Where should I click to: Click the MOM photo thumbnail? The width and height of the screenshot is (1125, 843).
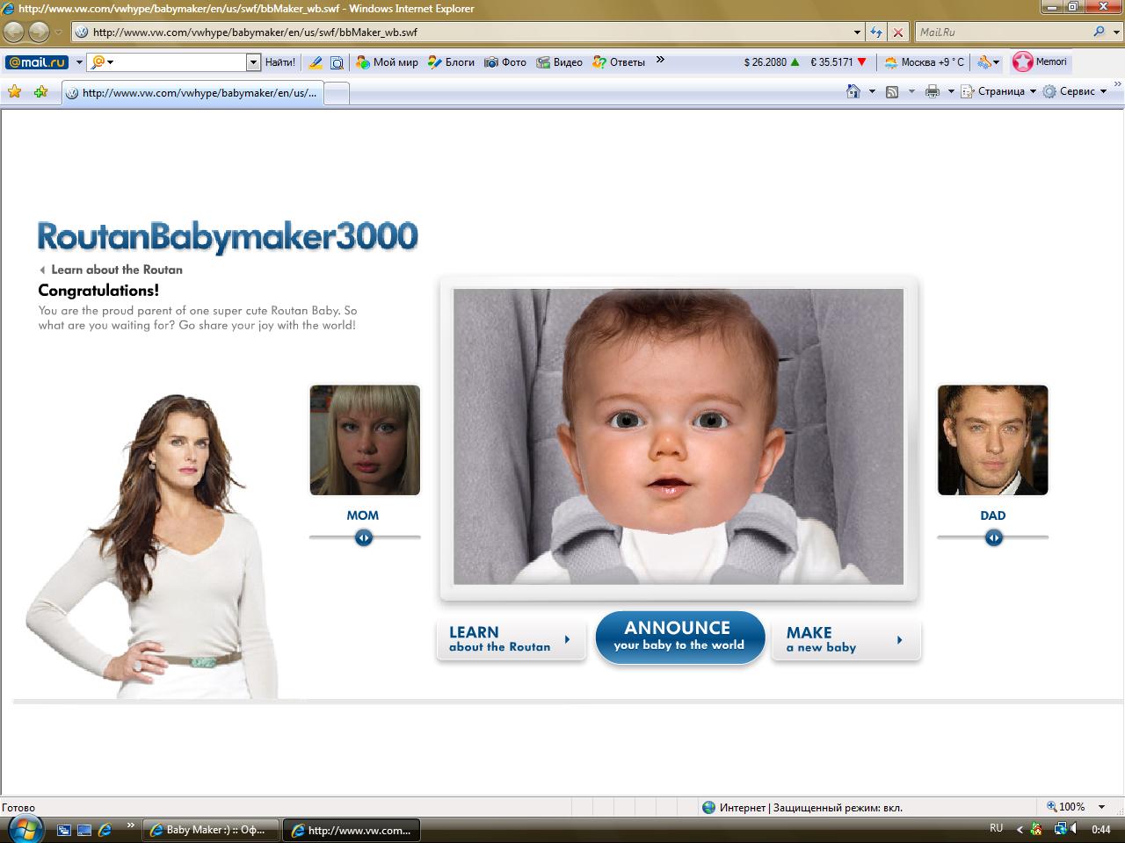tap(365, 440)
